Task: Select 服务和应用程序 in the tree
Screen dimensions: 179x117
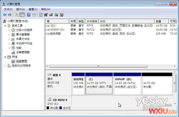Action: 21,66
